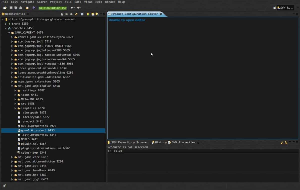
Task: Click the Print toolbar icon
Action: pos(20,8)
